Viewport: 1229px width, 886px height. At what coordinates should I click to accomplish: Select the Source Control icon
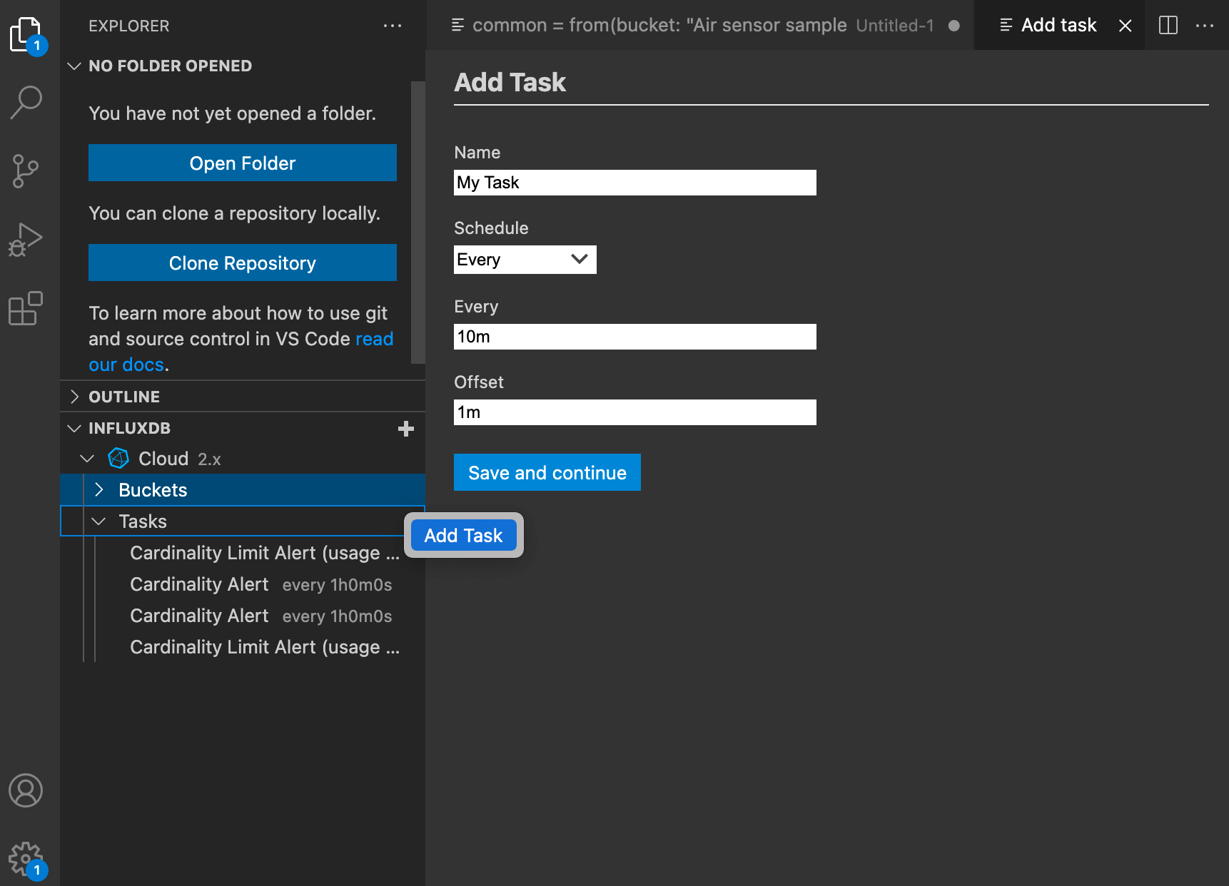point(27,170)
